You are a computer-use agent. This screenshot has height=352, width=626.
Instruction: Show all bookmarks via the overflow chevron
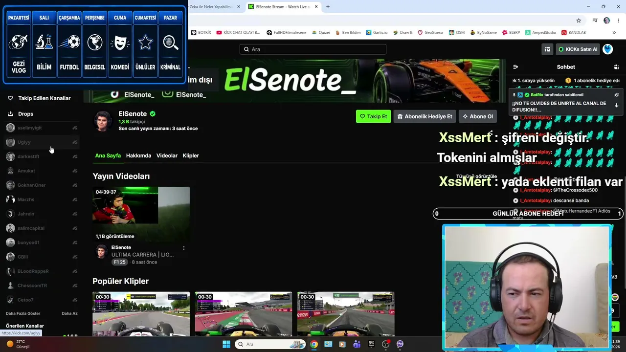click(614, 33)
